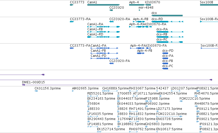The image size is (218, 133).
Task: Select the RH33067.5prime EST label
Action: [x=142, y=88]
